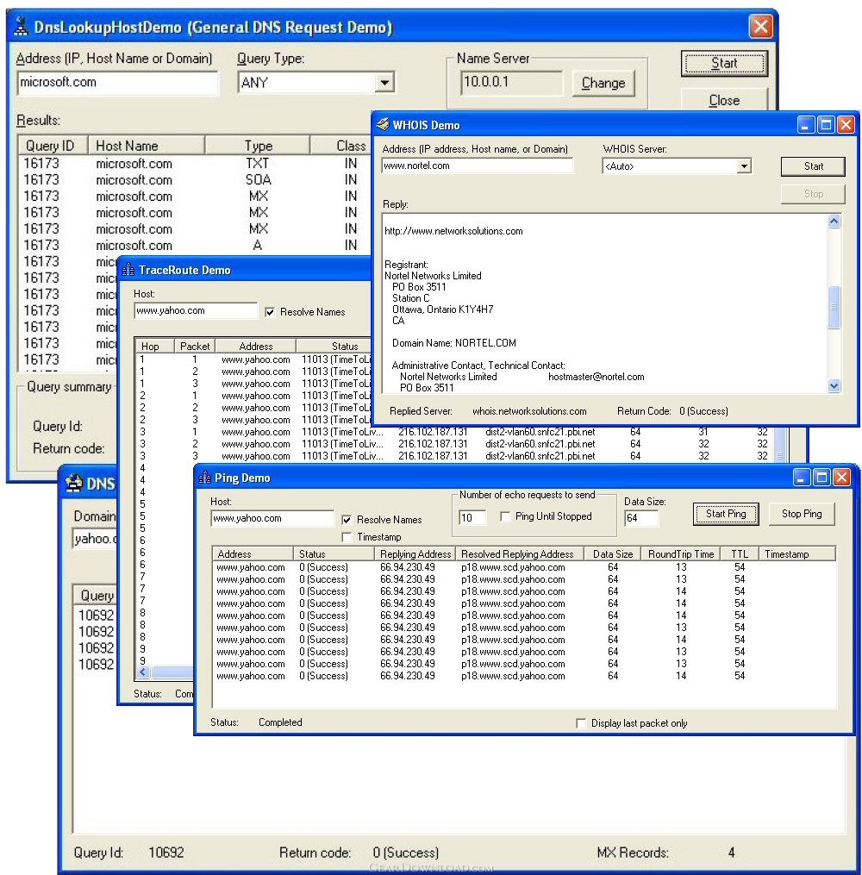Screen dimensions: 862x875
Task: Enable Ping Until Stopped checkbox
Action: [505, 516]
